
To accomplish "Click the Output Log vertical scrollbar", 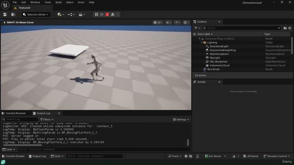I will [188, 143].
